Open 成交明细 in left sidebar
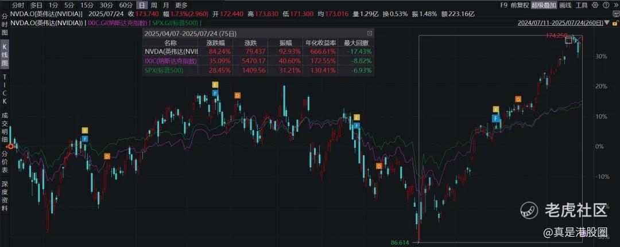Viewport: 620px width, 247px height. (x=5, y=127)
